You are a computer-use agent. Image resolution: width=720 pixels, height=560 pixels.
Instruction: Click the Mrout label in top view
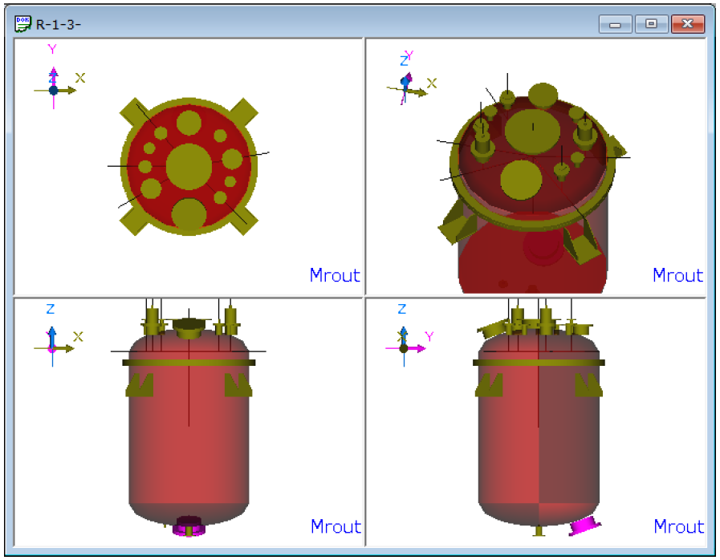coord(335,275)
